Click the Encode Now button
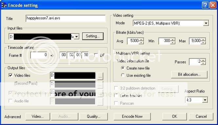The image size is (218, 125). click(132, 116)
